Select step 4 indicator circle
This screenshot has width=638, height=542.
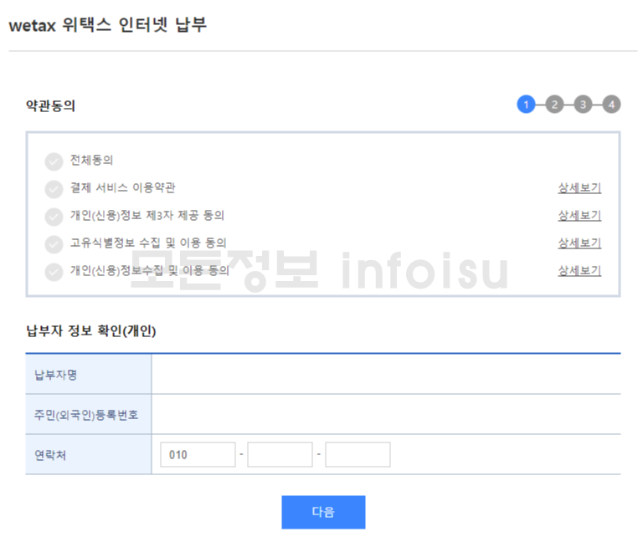click(611, 105)
